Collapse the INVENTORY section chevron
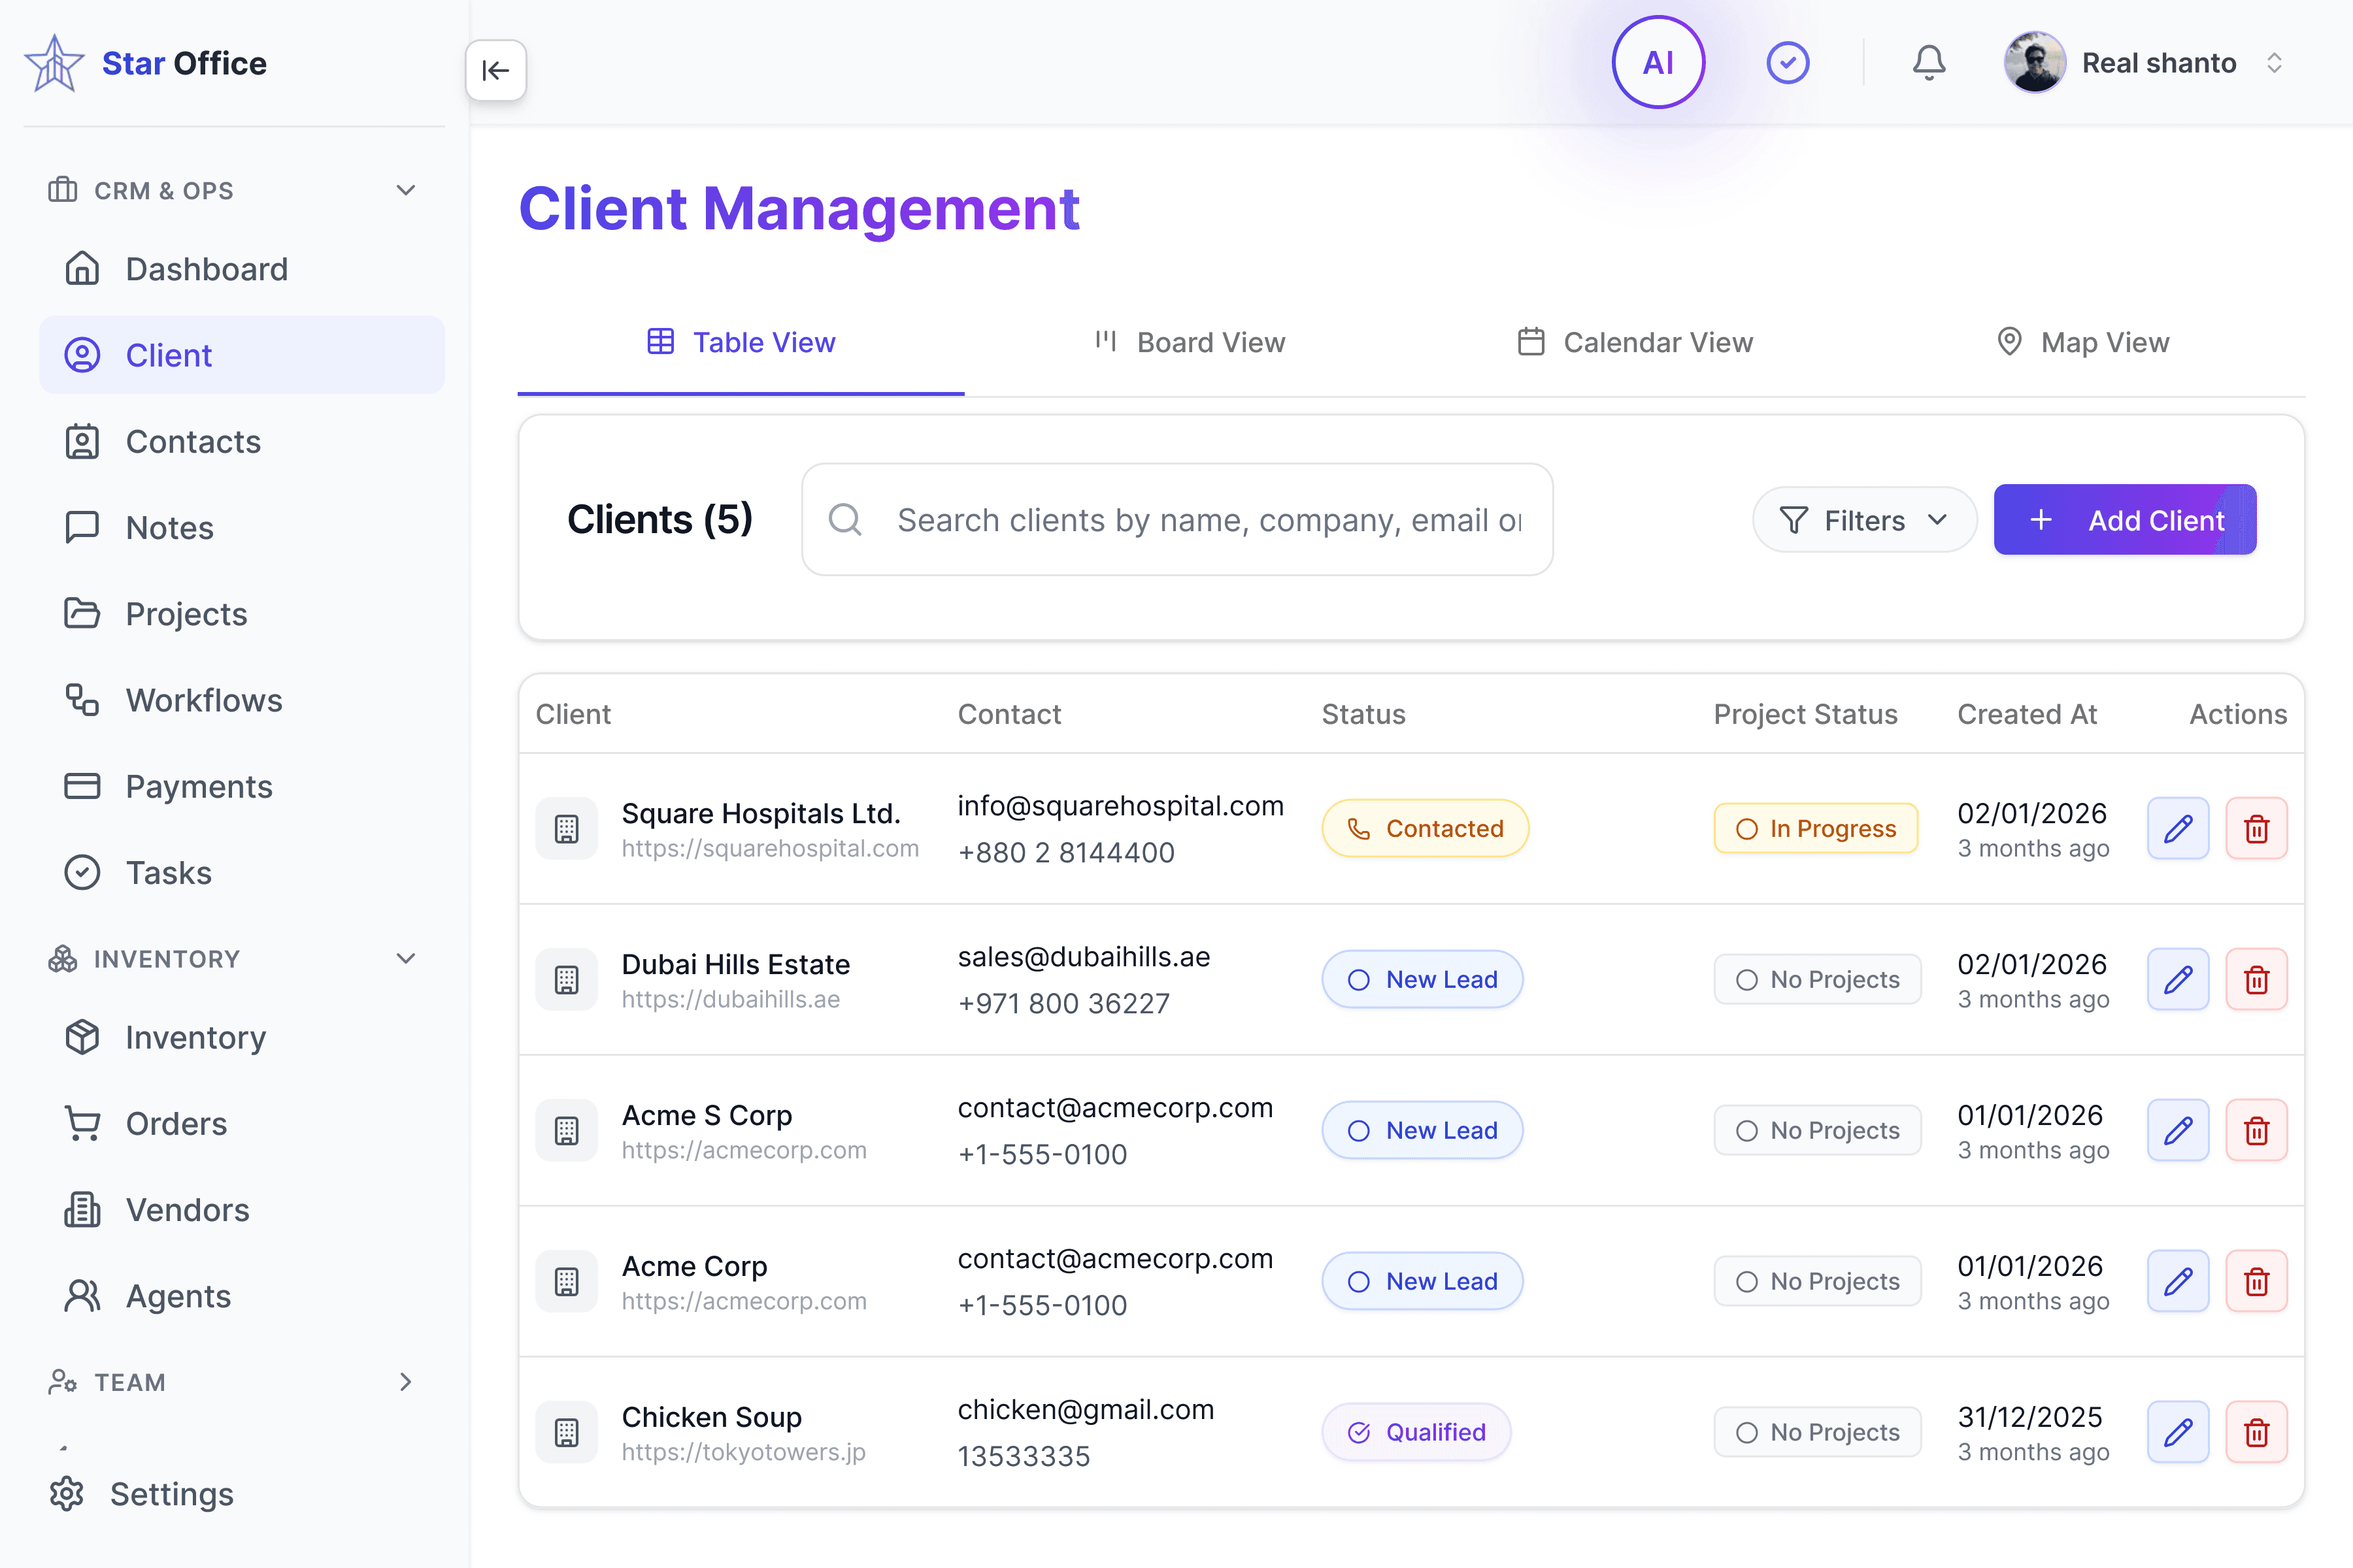The height and width of the screenshot is (1568, 2353). tap(405, 958)
